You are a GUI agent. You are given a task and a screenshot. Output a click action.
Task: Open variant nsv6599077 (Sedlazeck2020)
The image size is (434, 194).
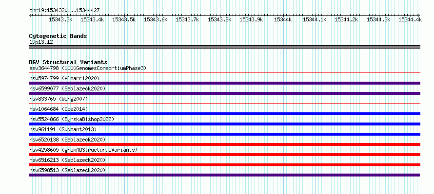pyautogui.click(x=67, y=88)
